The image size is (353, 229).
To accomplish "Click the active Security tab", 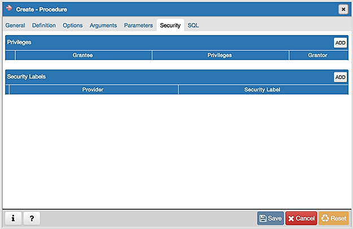I will coord(170,25).
